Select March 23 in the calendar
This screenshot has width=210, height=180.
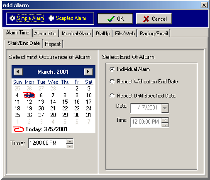point(77,109)
